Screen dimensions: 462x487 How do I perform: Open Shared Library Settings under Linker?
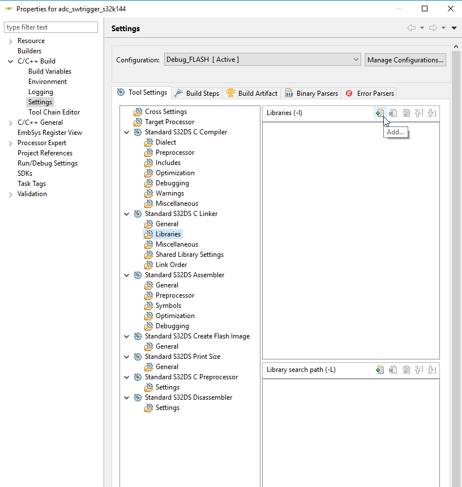190,255
